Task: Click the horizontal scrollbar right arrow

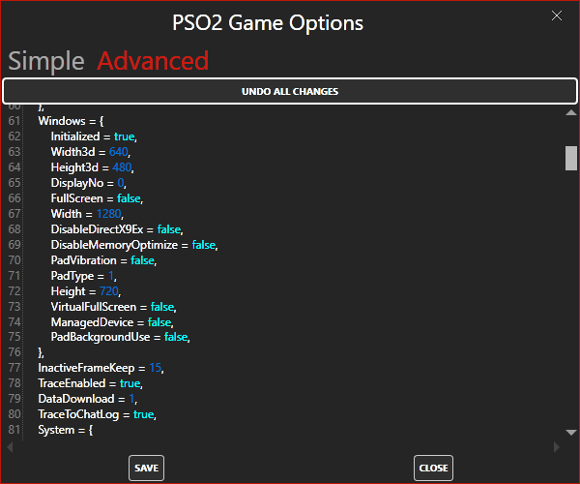Action: pyautogui.click(x=557, y=447)
